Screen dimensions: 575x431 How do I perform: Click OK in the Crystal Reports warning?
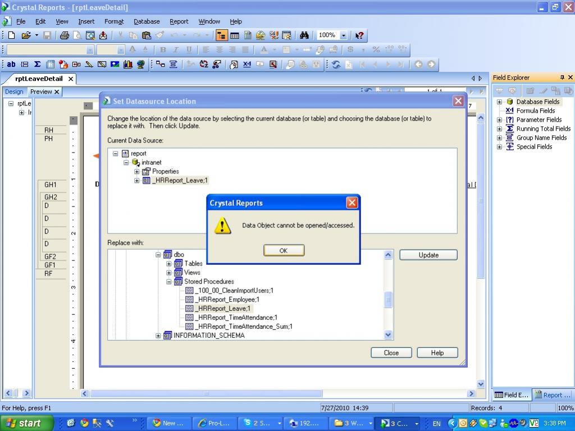click(x=284, y=250)
